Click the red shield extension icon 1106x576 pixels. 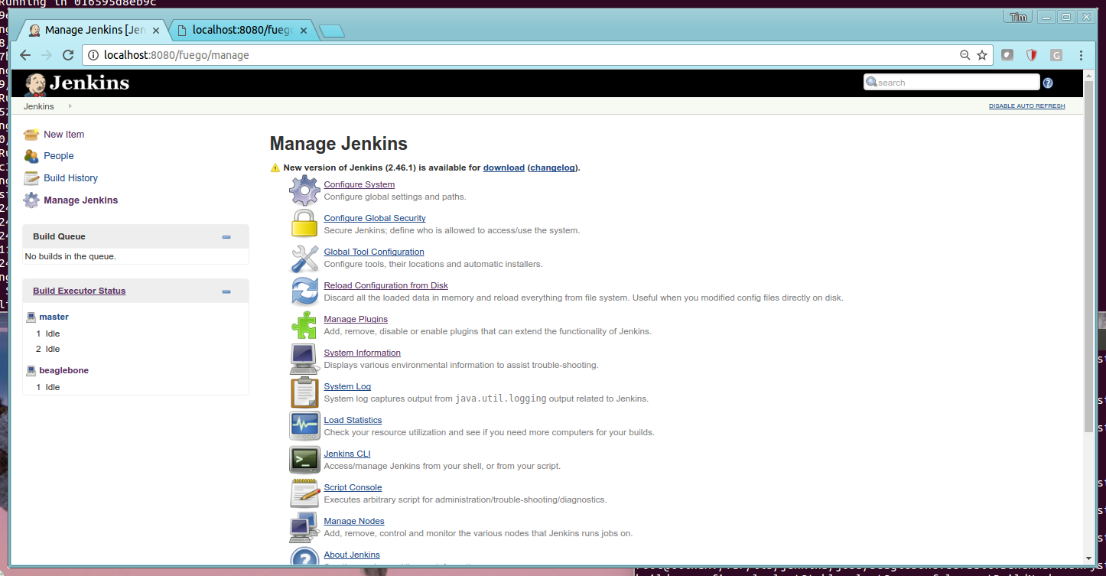click(1032, 55)
